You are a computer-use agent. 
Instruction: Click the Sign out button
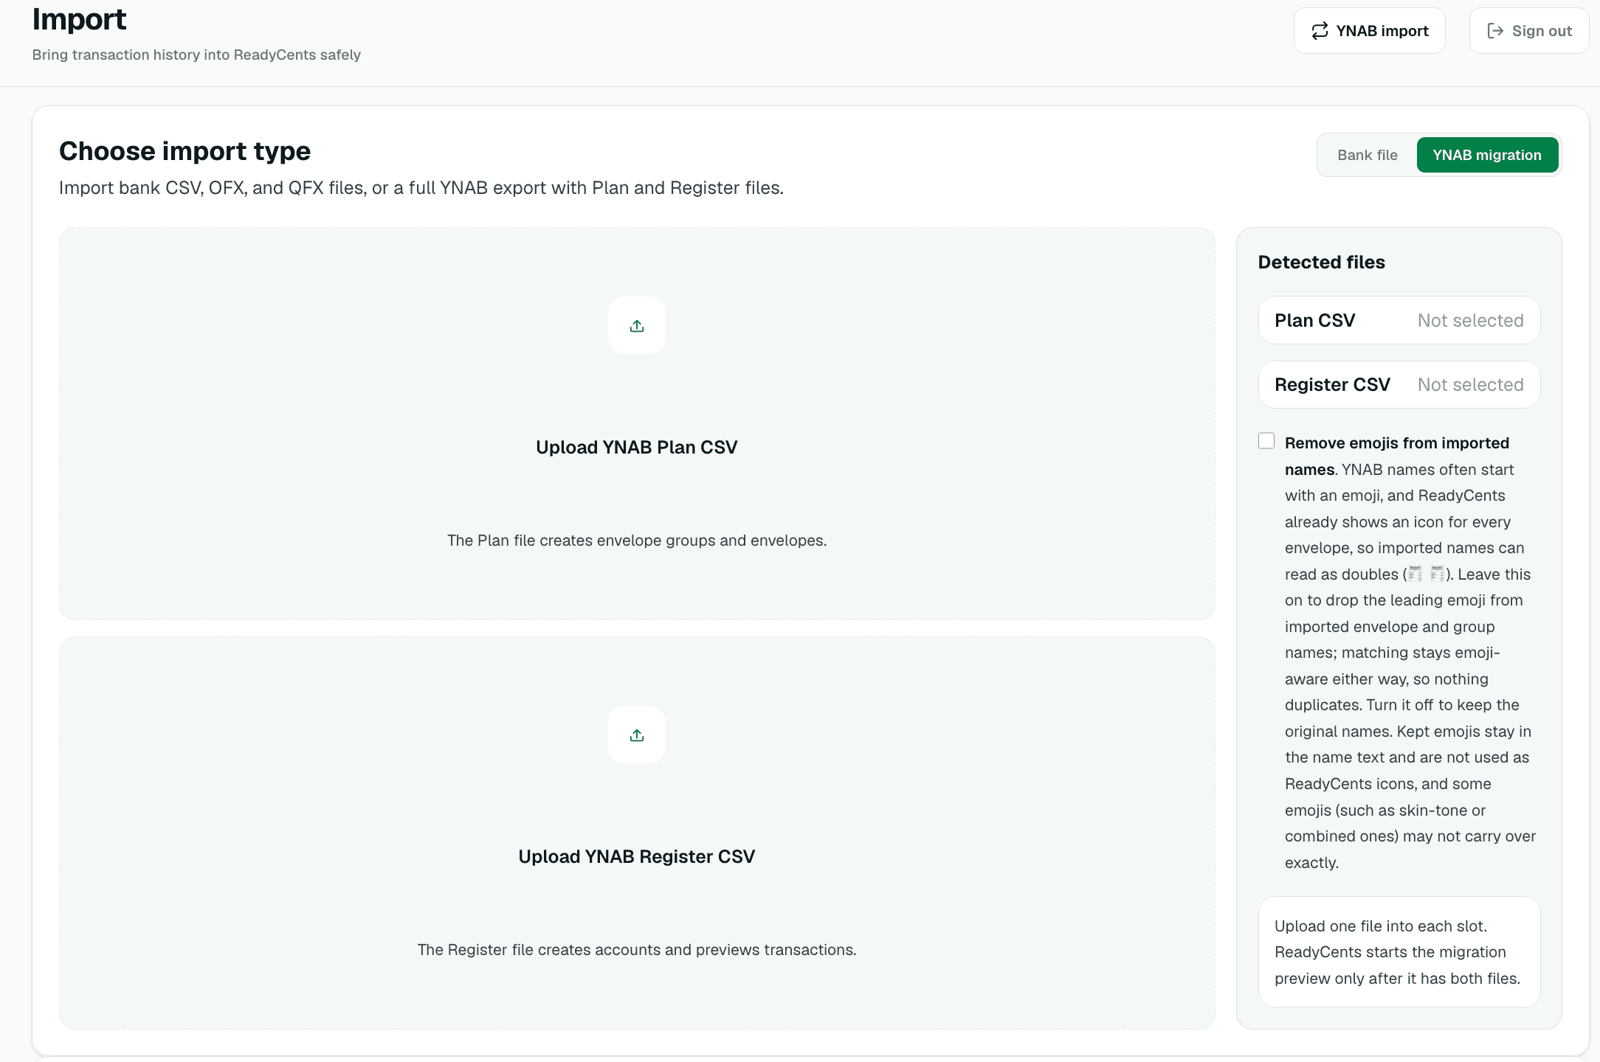point(1528,31)
